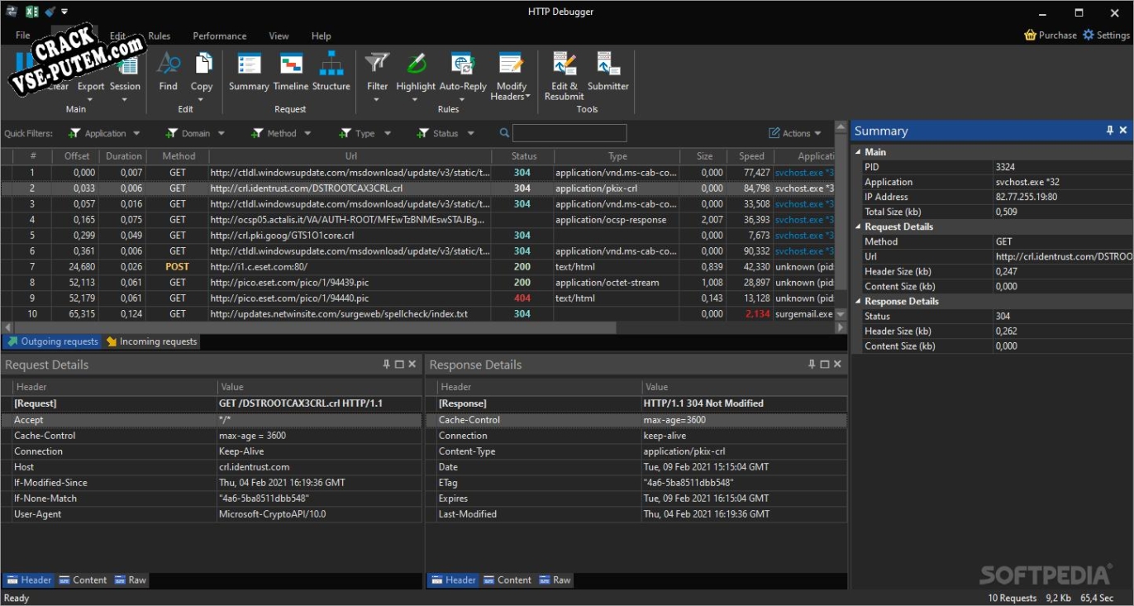Click the Purchase cart icon
Image resolution: width=1134 pixels, height=606 pixels.
[1030, 35]
